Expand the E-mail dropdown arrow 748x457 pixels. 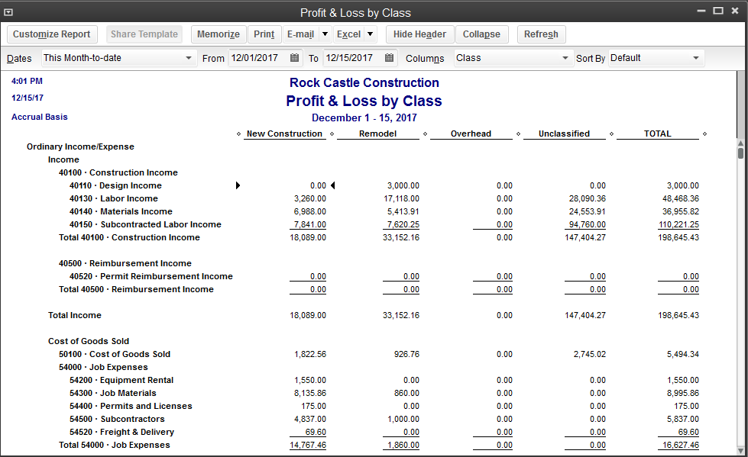coord(325,34)
